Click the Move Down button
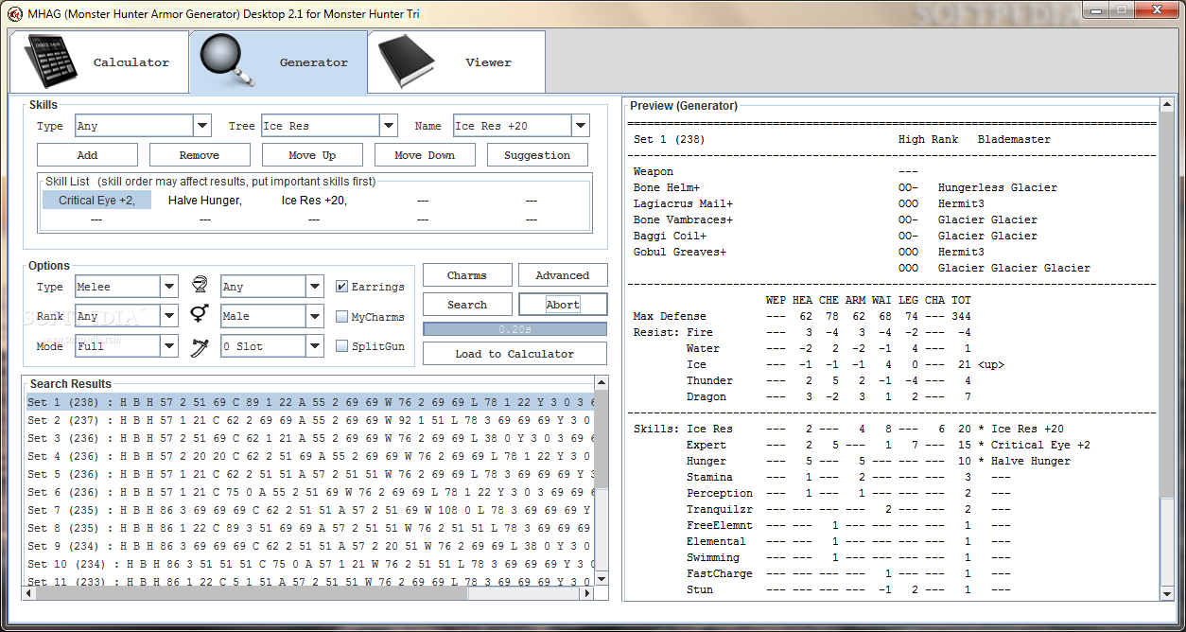This screenshot has height=632, width=1186. [x=425, y=155]
